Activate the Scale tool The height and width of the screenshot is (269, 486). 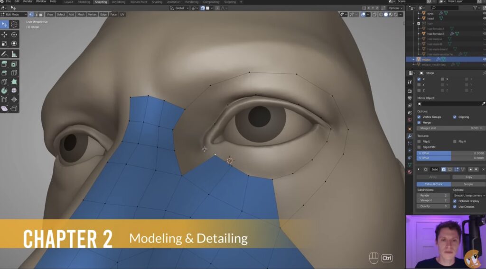pos(4,44)
